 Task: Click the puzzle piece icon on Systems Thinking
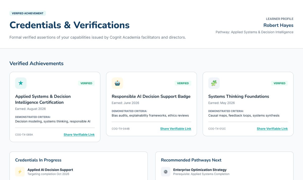click(214, 83)
